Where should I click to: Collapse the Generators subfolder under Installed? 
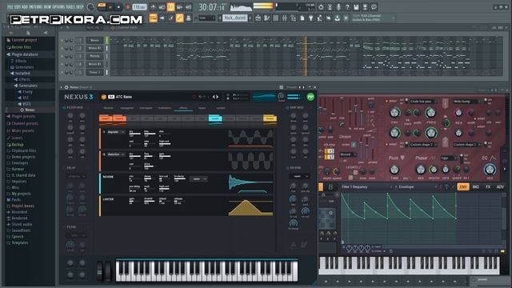tap(28, 86)
